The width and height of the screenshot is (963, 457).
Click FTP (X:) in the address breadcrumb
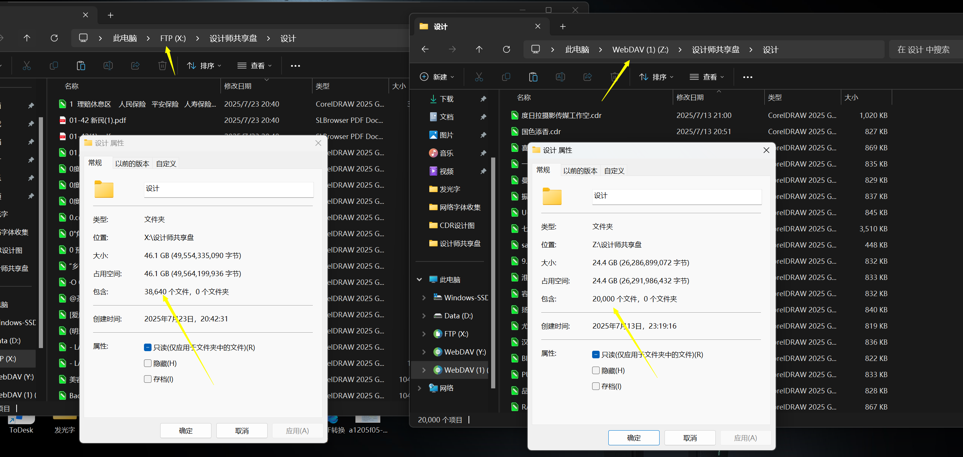(x=173, y=38)
